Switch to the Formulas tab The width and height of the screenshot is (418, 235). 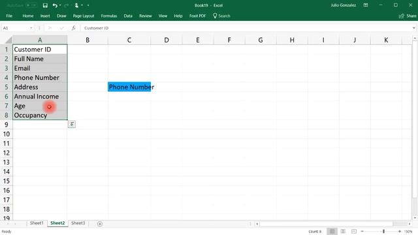coord(109,16)
